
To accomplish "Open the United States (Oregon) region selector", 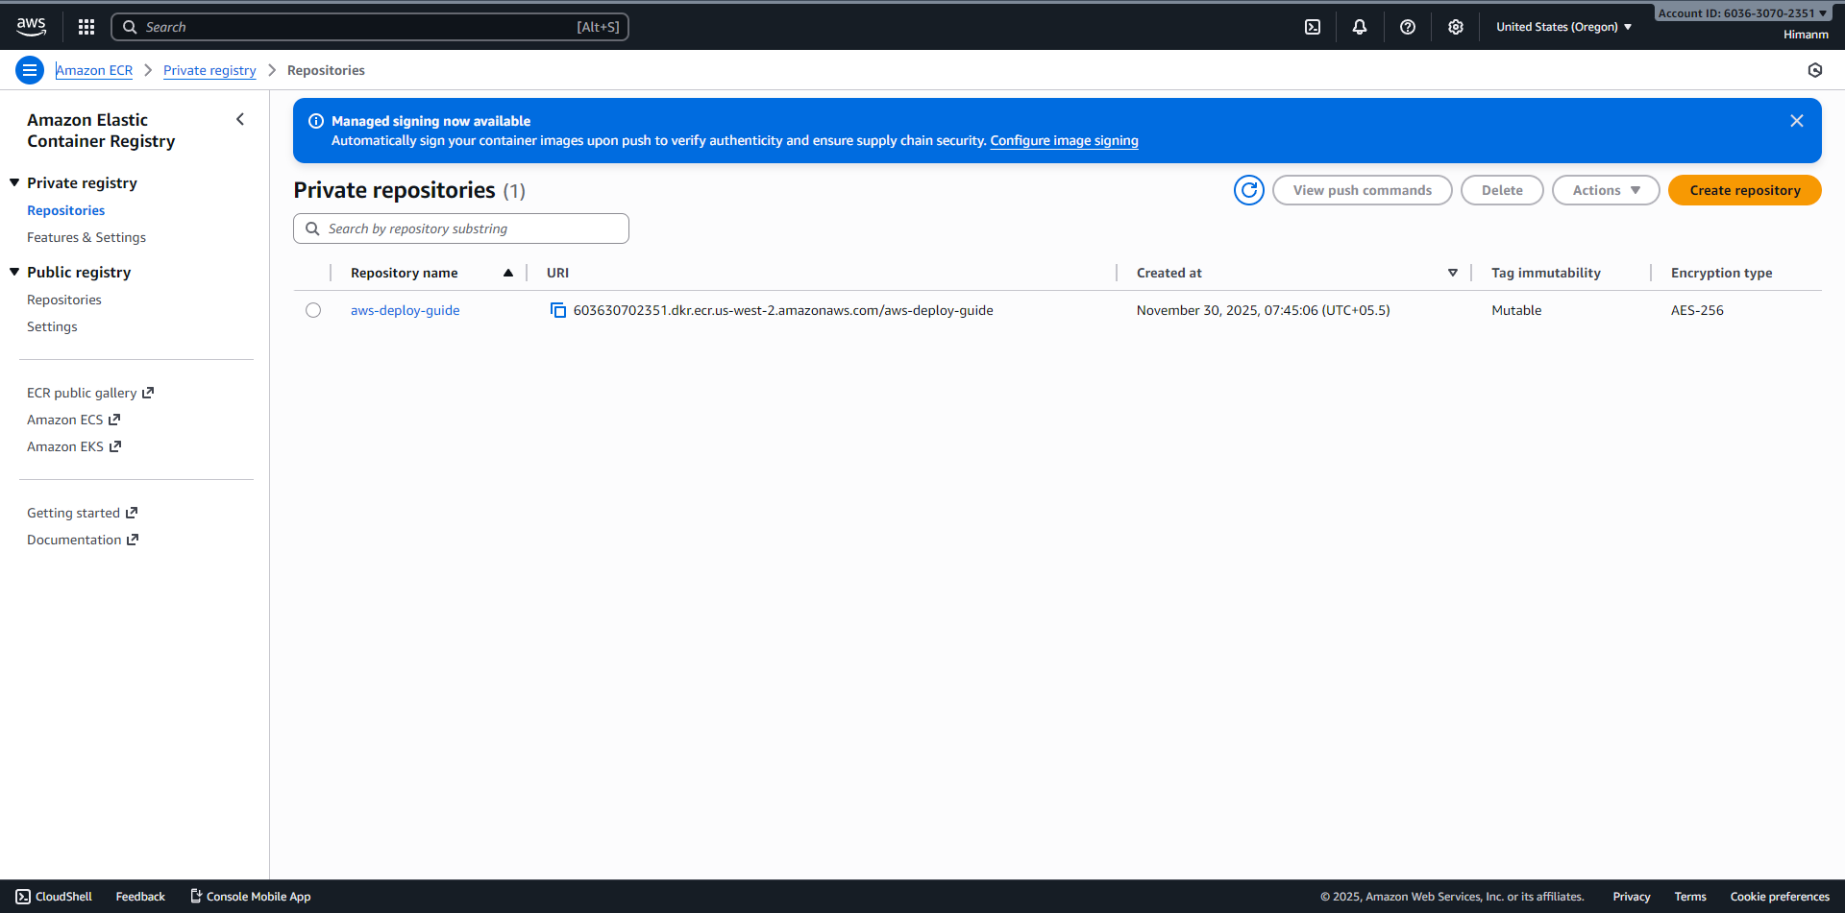I will (1563, 27).
